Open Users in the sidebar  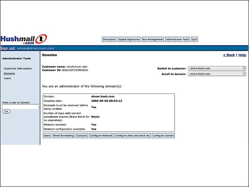click(7, 78)
